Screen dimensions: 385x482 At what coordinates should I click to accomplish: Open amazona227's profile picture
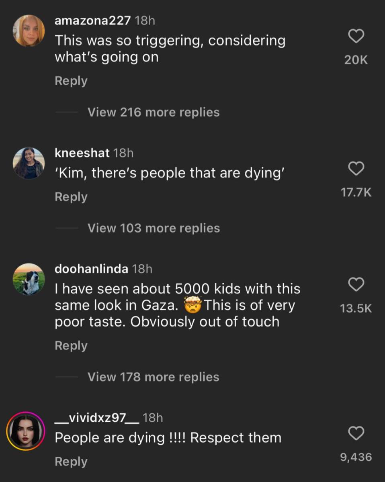point(29,31)
